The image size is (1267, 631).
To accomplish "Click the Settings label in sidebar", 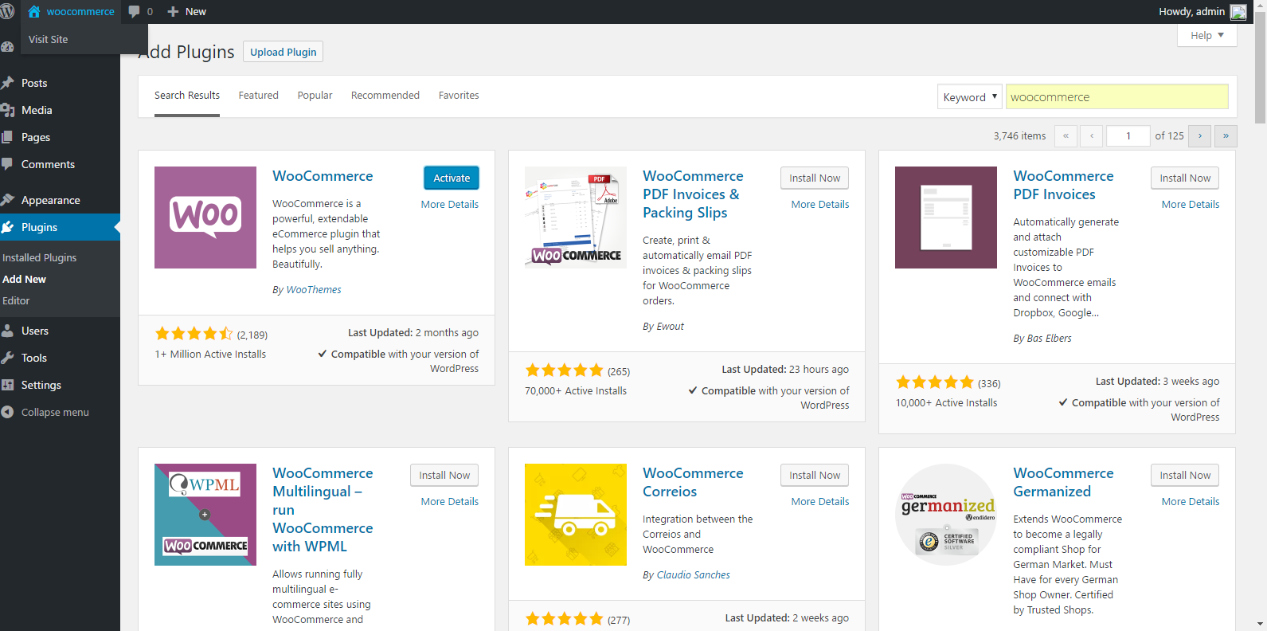I will click(x=41, y=386).
